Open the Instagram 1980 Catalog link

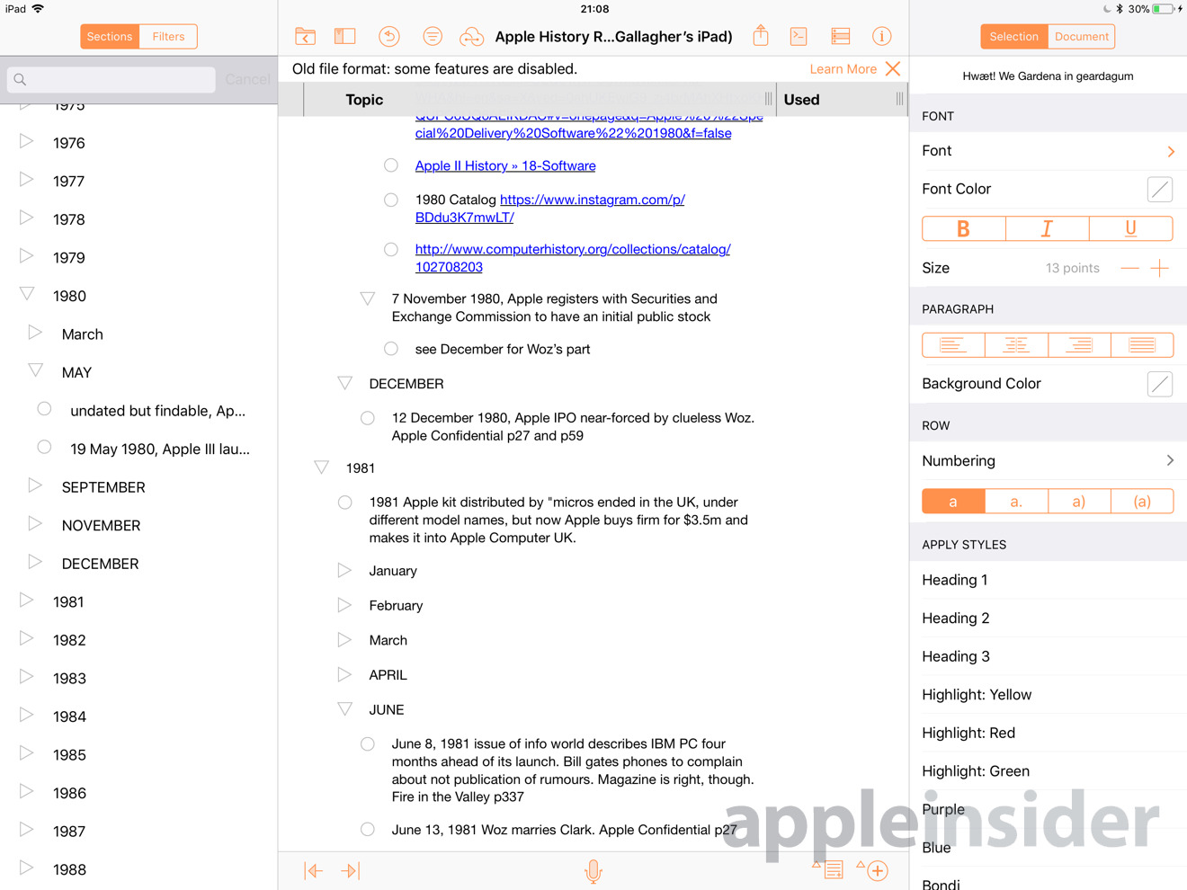click(550, 209)
